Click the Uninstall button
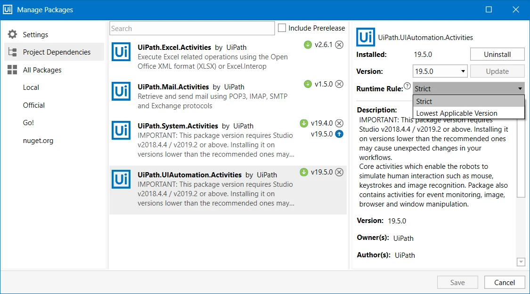This screenshot has height=294, width=530. coord(497,55)
